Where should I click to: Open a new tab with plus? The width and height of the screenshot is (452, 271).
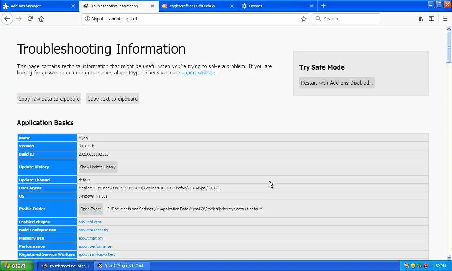click(323, 6)
